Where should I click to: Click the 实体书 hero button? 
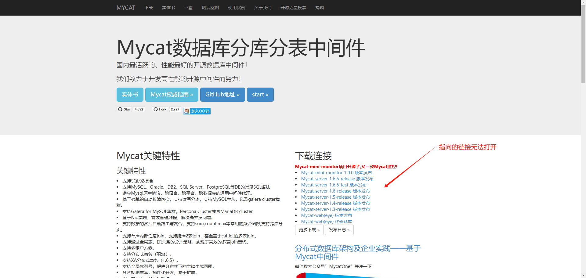pyautogui.click(x=130, y=95)
